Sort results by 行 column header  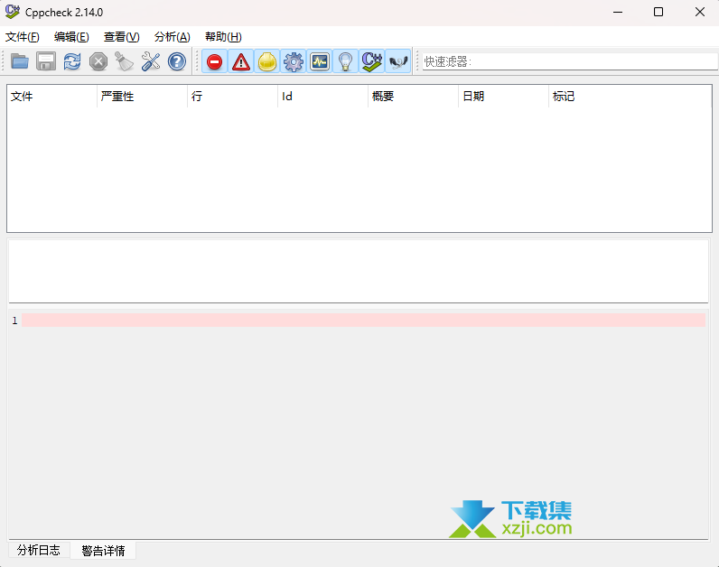232,97
